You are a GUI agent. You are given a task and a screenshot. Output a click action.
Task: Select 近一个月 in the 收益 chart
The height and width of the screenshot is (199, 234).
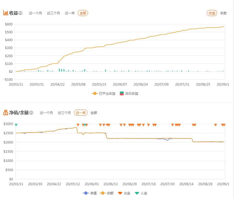click(36, 13)
